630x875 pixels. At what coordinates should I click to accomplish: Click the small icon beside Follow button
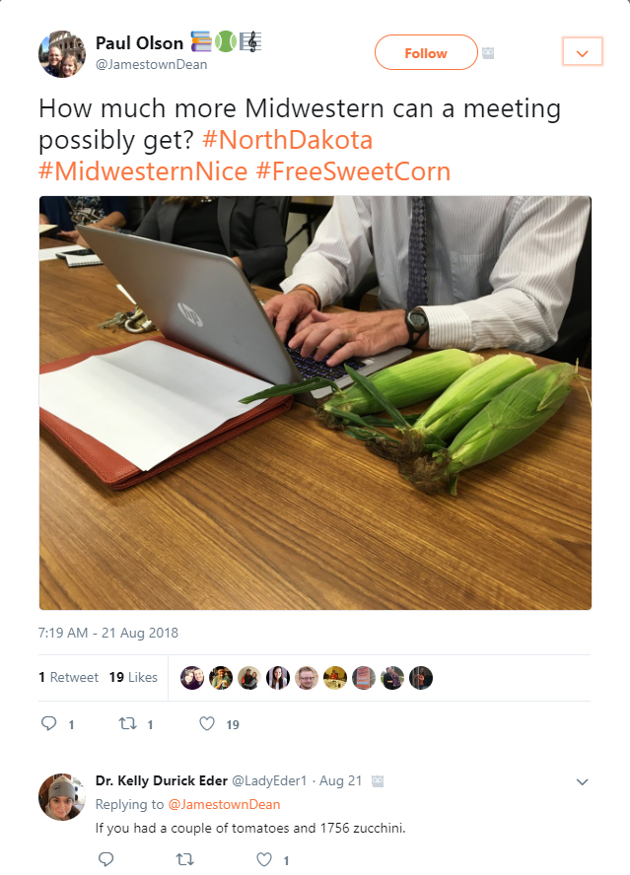click(x=488, y=53)
